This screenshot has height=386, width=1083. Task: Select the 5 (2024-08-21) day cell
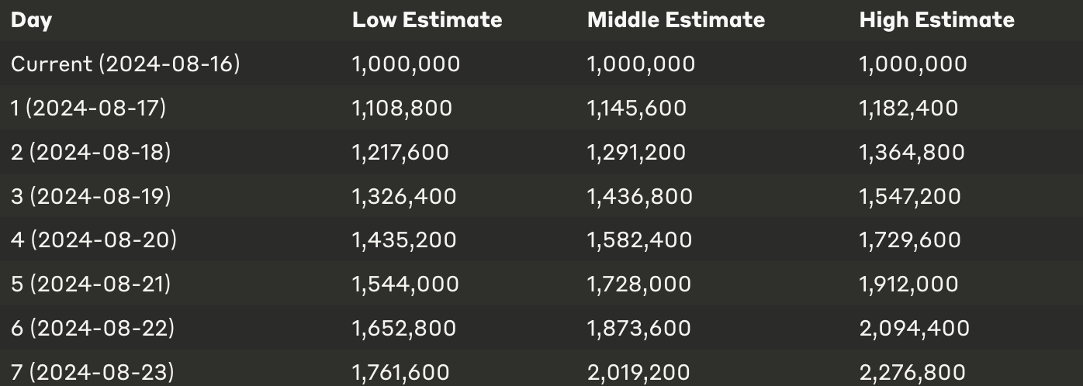click(x=91, y=284)
